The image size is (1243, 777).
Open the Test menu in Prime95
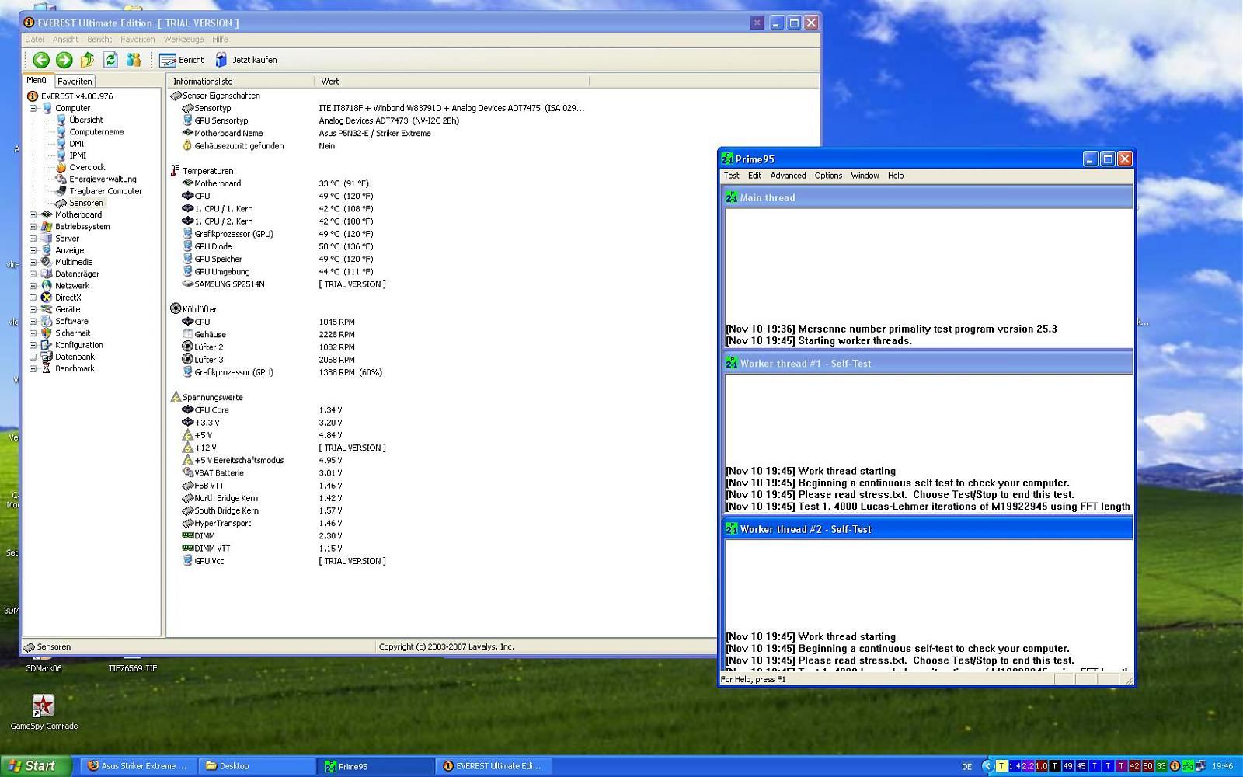coord(732,176)
